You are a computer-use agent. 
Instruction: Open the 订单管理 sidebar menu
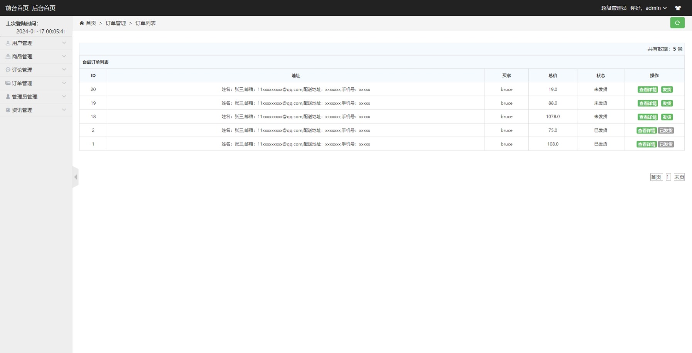[36, 83]
